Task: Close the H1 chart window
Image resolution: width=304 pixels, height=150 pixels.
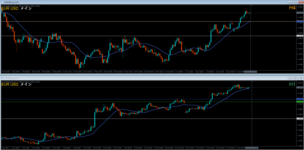Action: [300, 78]
